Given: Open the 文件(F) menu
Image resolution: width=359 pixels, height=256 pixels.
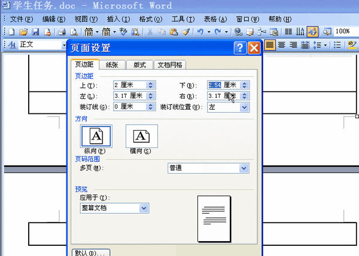Looking at the screenshot, I should [22, 19].
